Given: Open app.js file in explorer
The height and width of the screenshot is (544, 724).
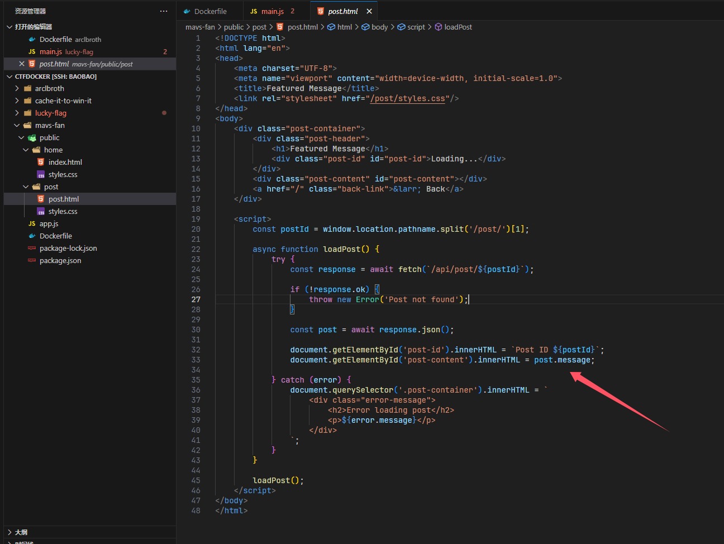Looking at the screenshot, I should (49, 223).
